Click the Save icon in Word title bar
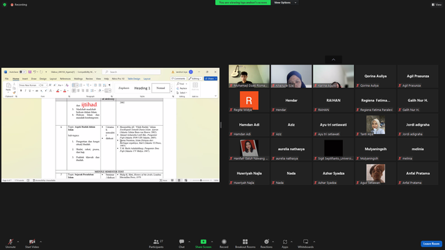 click(x=30, y=72)
